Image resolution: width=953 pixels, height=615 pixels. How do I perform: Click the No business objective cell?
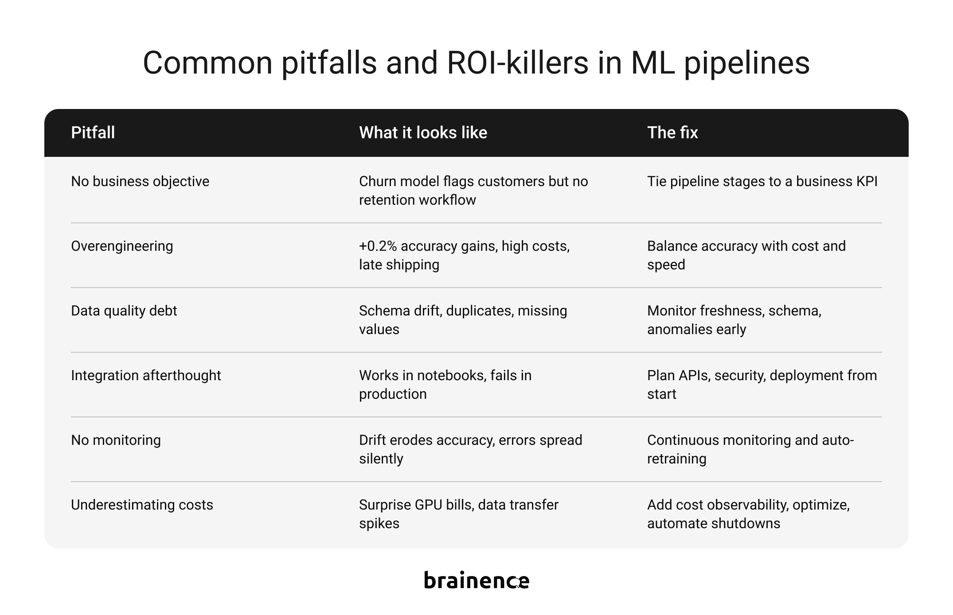coord(140,181)
